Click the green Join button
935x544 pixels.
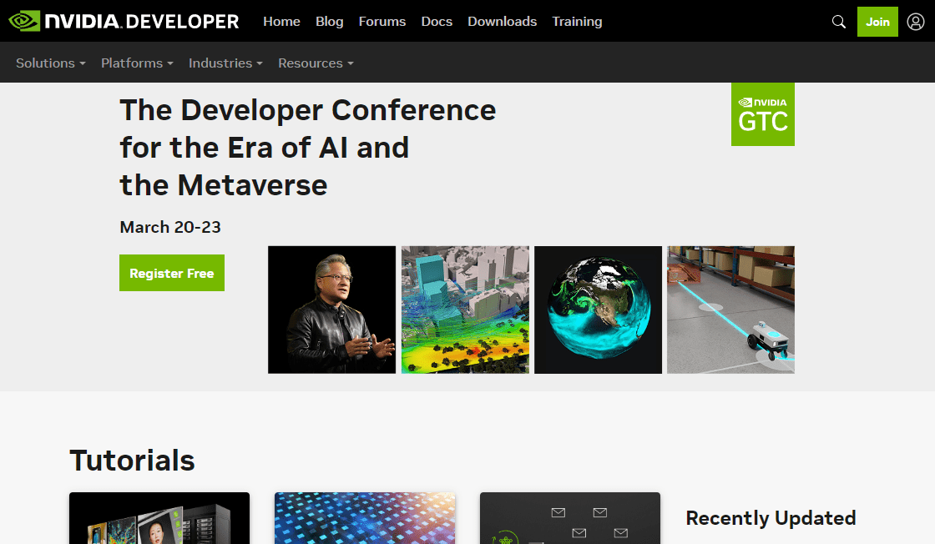pyautogui.click(x=877, y=22)
